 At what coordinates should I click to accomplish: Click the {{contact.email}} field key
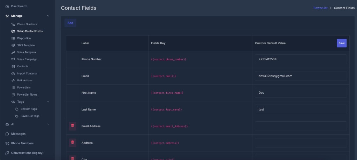click(164, 76)
